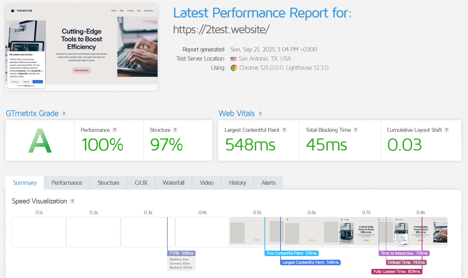The width and height of the screenshot is (468, 278).
Task: Click the Chrome browser icon
Action: [x=234, y=68]
